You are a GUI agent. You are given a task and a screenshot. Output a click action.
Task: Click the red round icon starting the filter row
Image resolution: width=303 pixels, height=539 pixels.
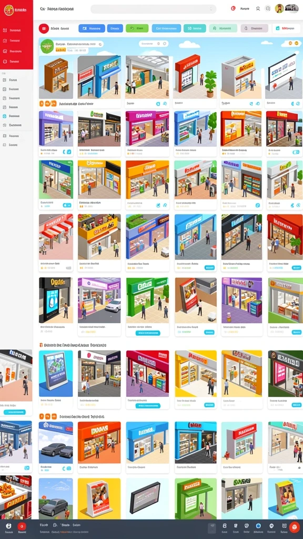(x=44, y=28)
